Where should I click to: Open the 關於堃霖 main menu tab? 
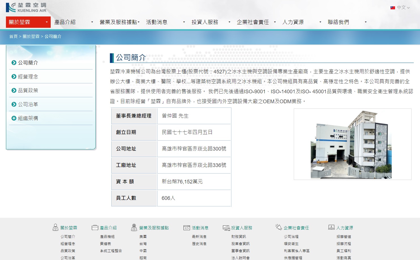pos(28,22)
